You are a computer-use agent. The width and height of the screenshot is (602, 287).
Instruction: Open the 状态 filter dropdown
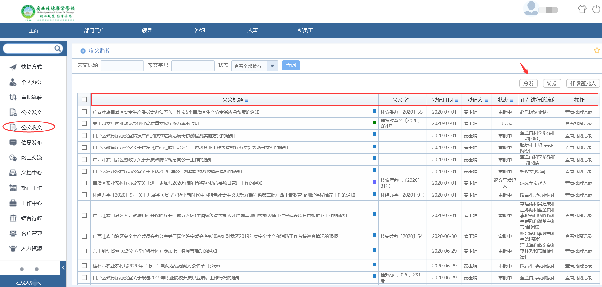pyautogui.click(x=272, y=66)
